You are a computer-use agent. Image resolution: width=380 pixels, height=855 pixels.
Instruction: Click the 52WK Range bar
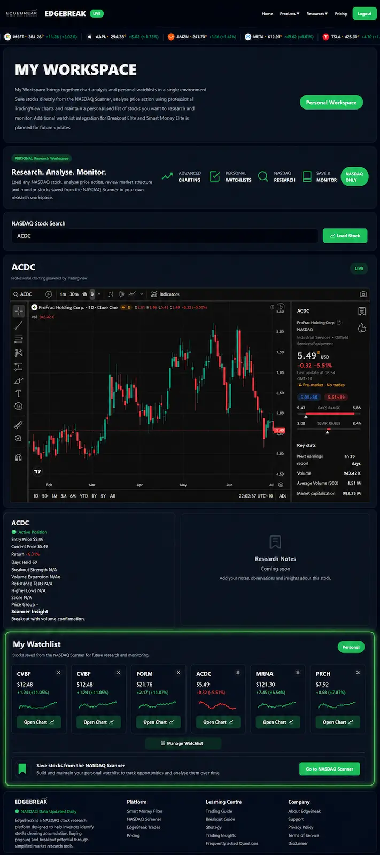tap(329, 429)
